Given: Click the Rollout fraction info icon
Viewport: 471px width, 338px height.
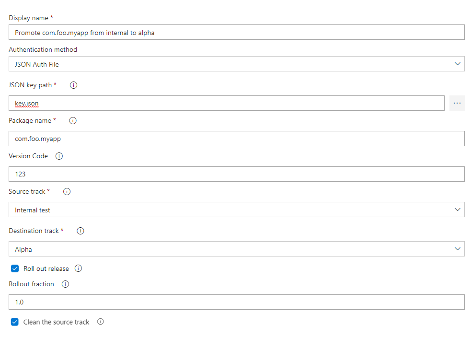Looking at the screenshot, I should (x=66, y=284).
